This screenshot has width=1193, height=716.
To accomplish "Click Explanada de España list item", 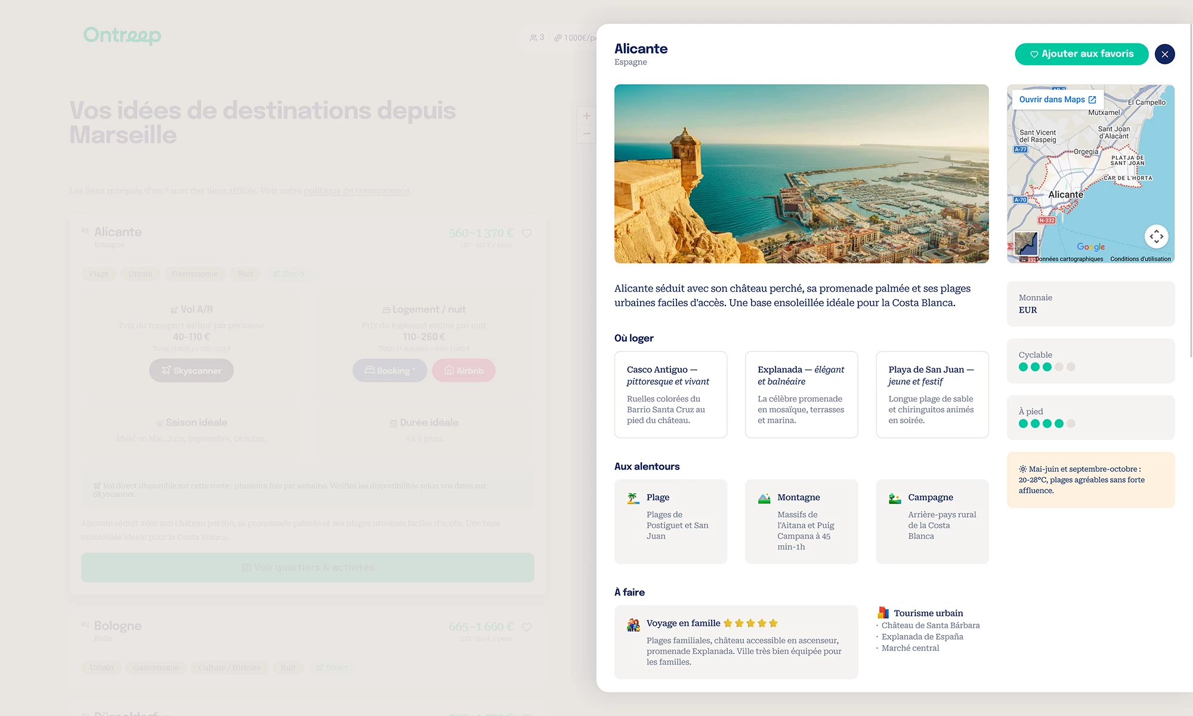I will click(922, 637).
